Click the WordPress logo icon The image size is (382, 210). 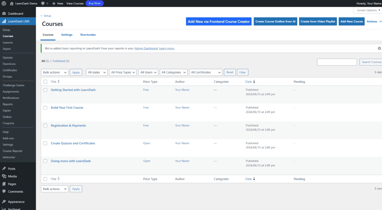[4, 3]
